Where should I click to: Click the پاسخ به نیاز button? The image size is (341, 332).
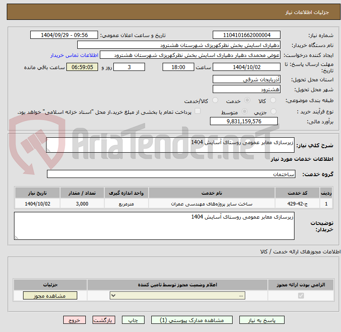coord(262,320)
